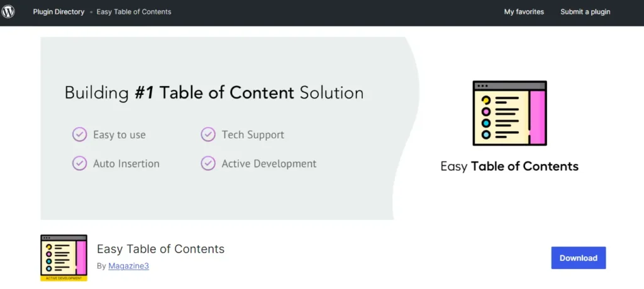Go to Submit a plugin
Screen dimensions: 644x289
coord(586,12)
